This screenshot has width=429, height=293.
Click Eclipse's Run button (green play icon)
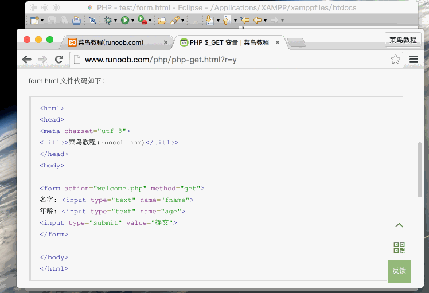[x=124, y=20]
